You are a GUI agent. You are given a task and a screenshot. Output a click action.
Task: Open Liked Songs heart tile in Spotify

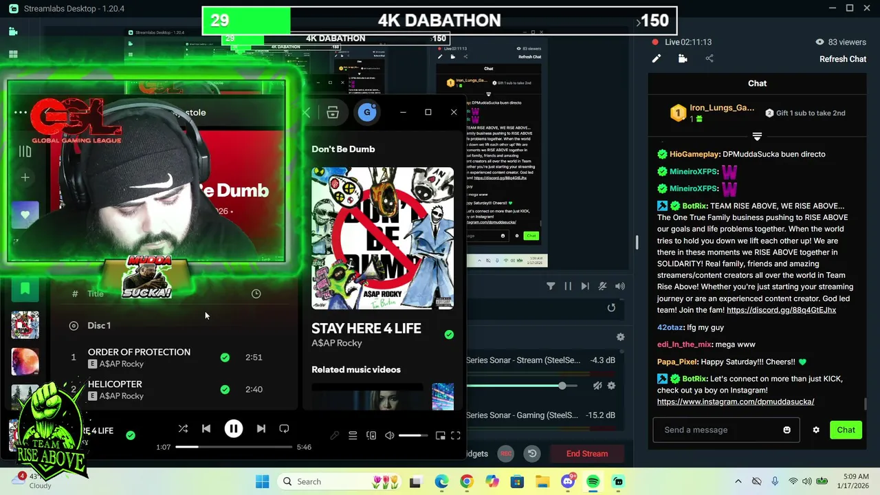pyautogui.click(x=25, y=214)
